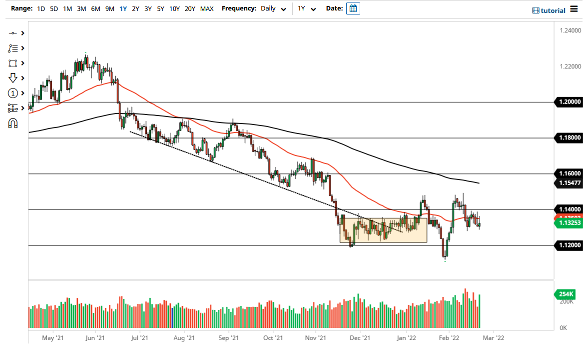This screenshot has height=347, width=587.
Task: Select the price measurement tool icon
Action: tap(13, 108)
